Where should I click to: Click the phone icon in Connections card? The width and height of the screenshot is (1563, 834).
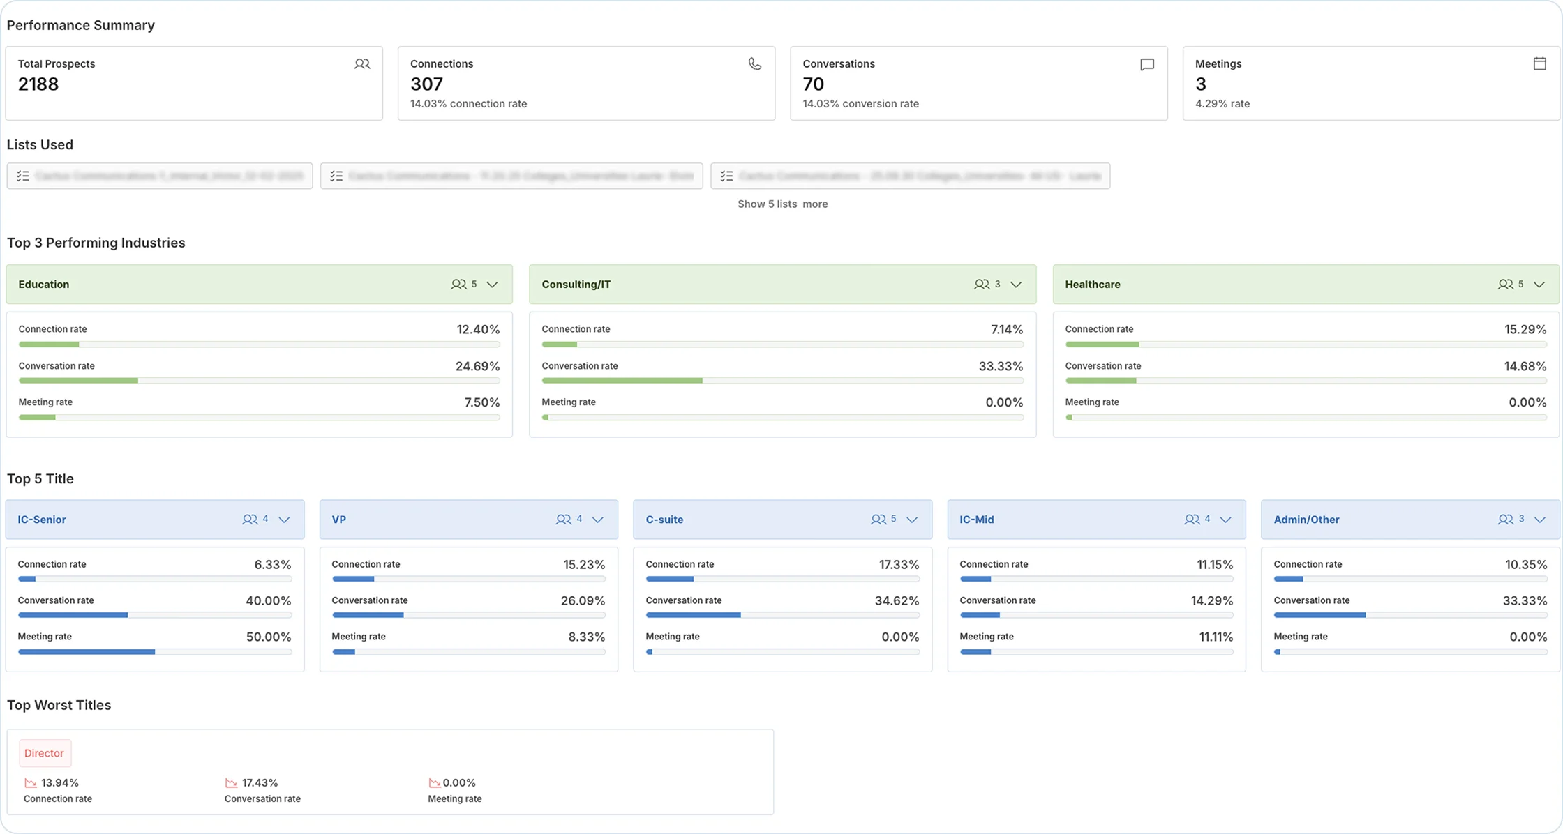(x=754, y=64)
